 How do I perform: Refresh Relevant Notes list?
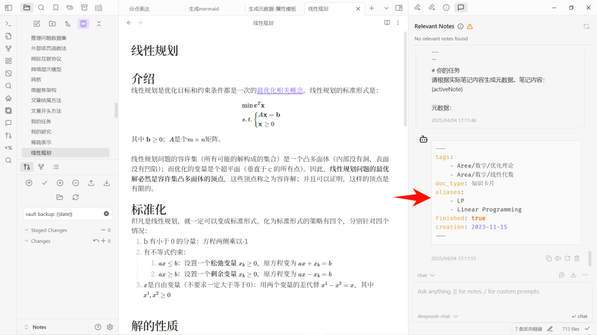pyautogui.click(x=586, y=26)
